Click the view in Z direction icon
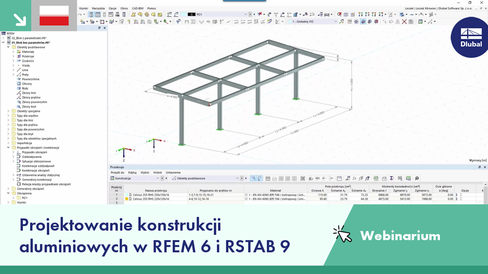488x274 pixels. (374, 14)
